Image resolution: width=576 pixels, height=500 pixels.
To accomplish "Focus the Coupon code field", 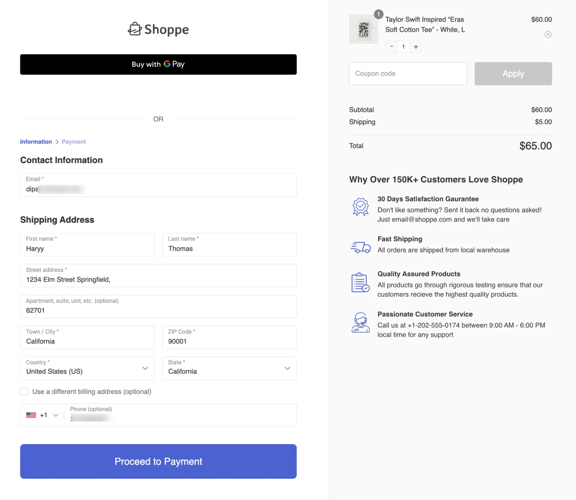I will click(408, 73).
